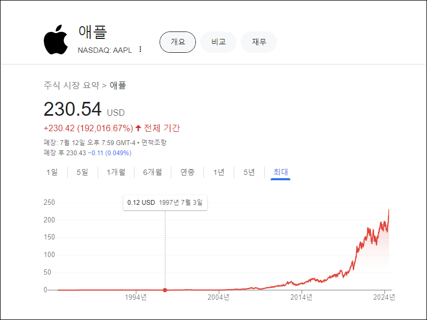Select the 1개월 time range
The image size is (427, 320).
[116, 172]
